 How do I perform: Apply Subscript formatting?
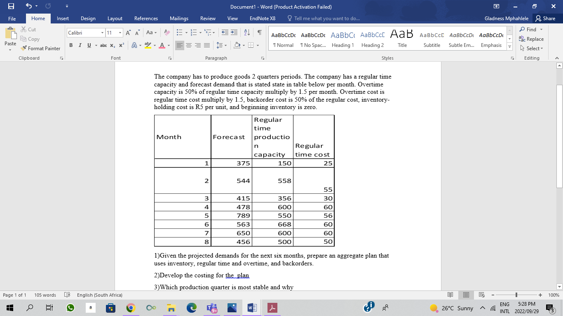(112, 46)
